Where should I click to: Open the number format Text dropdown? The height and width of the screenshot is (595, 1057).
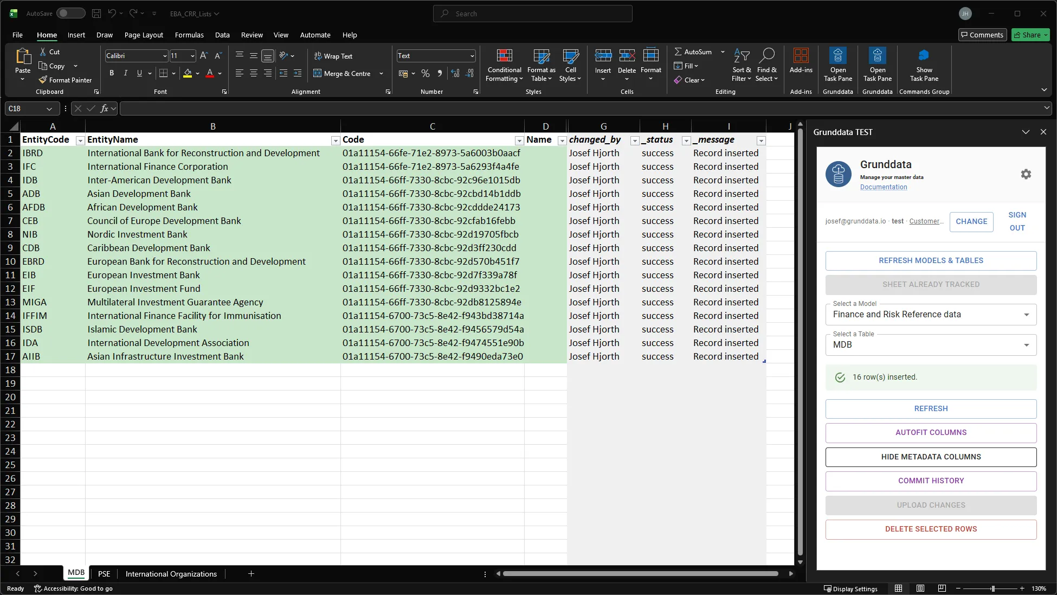click(472, 56)
